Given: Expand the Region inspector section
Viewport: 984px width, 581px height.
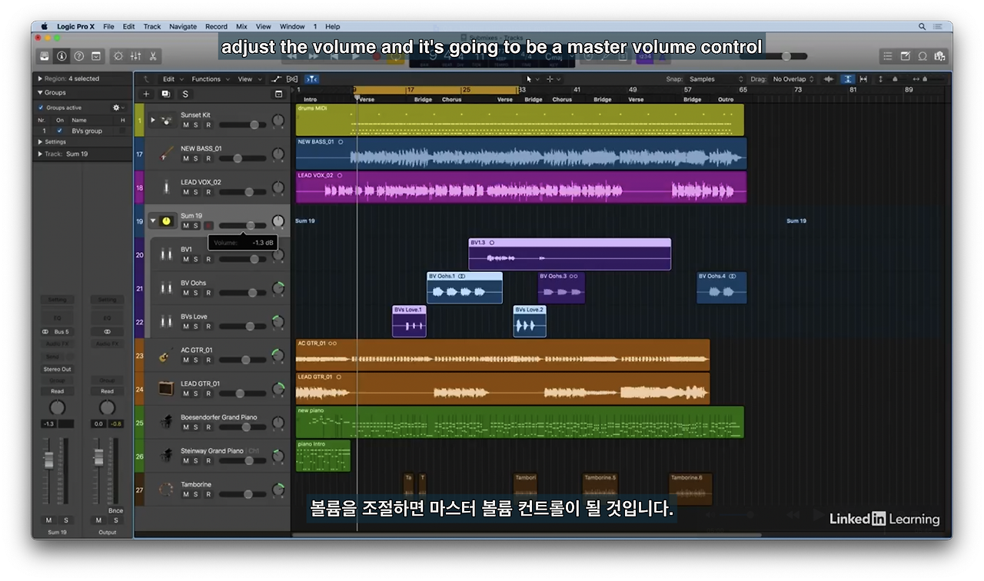Looking at the screenshot, I should click(40, 78).
